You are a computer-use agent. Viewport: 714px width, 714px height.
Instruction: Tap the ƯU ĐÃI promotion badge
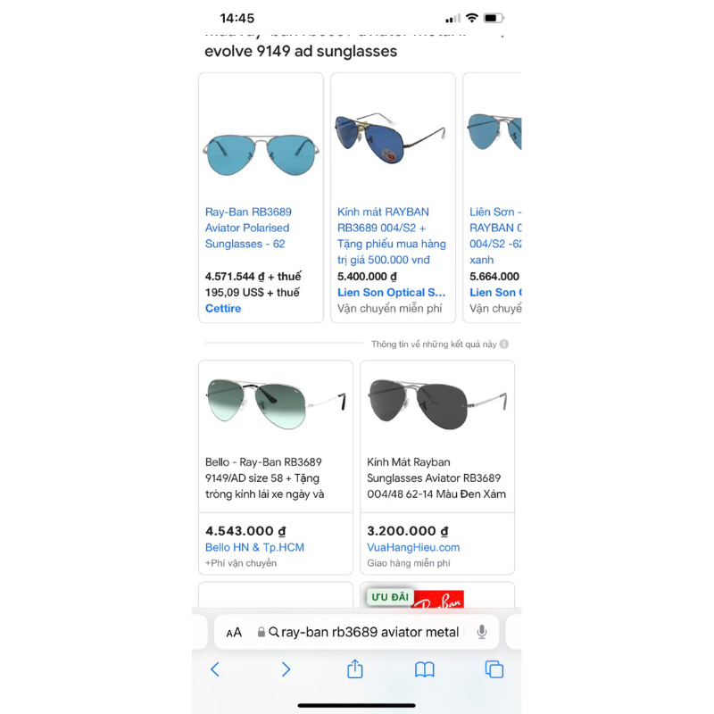pyautogui.click(x=390, y=597)
